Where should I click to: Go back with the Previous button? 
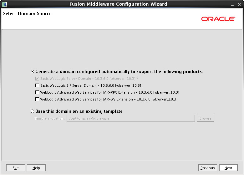208,168
